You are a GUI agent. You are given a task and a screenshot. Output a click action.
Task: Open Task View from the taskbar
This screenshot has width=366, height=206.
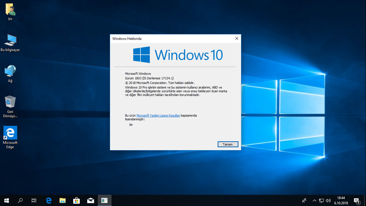click(x=34, y=201)
